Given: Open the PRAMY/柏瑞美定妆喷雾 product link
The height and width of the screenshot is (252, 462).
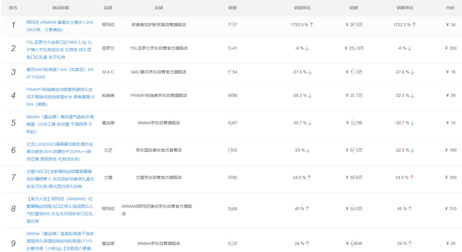Looking at the screenshot, I should point(61,97).
